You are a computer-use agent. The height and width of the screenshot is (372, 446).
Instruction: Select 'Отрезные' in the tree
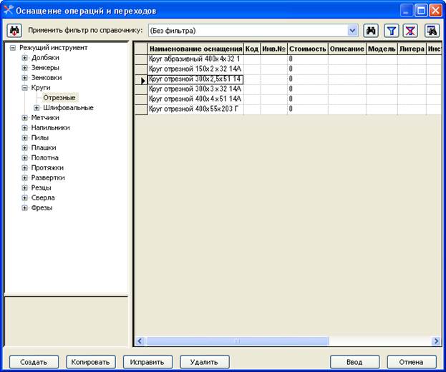coord(59,98)
